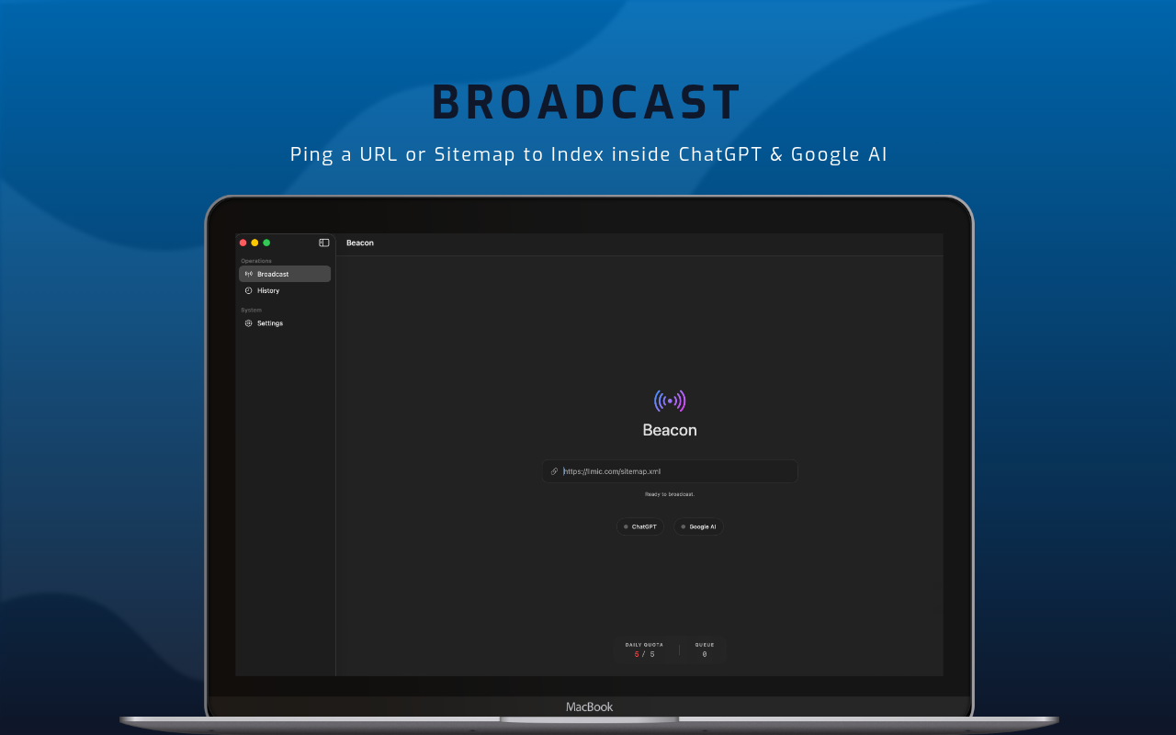
Task: Collapse the System section header
Action: (x=251, y=310)
